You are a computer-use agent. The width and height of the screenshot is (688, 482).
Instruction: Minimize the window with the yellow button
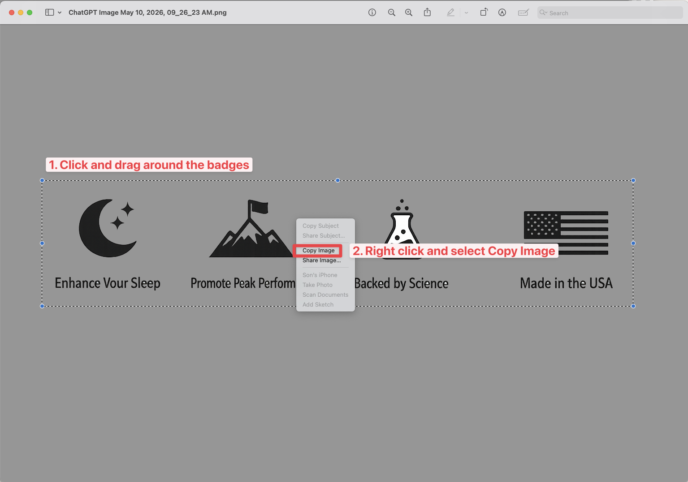point(21,13)
